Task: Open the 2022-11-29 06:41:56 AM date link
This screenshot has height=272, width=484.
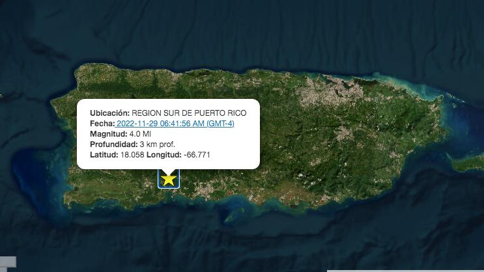Action: (175, 124)
